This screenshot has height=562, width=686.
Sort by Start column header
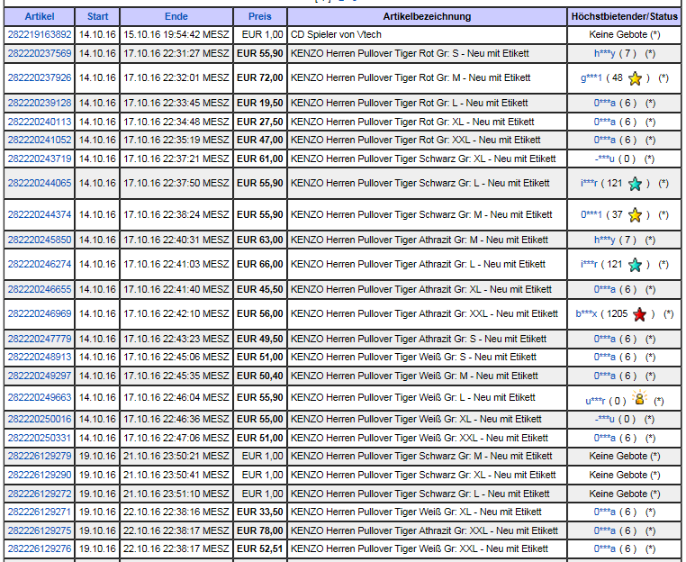97,16
